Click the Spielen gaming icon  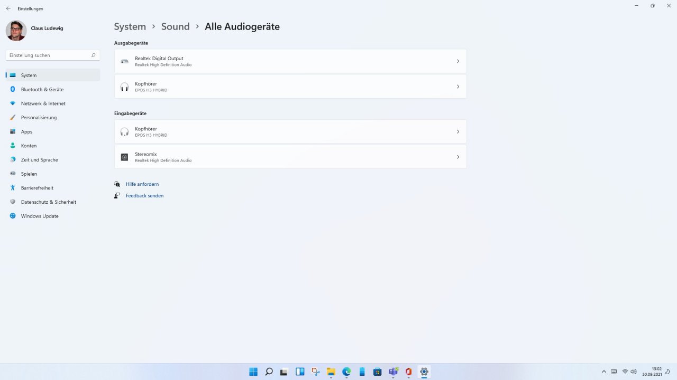click(x=13, y=174)
